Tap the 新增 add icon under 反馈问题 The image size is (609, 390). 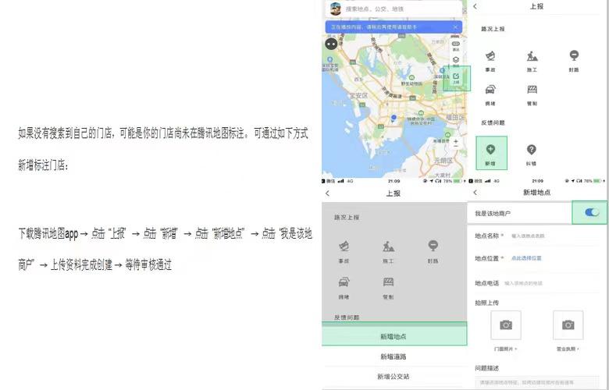490,154
